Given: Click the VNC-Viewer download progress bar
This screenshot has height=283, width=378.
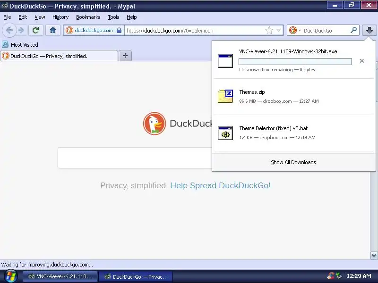Looking at the screenshot, I should (x=295, y=62).
